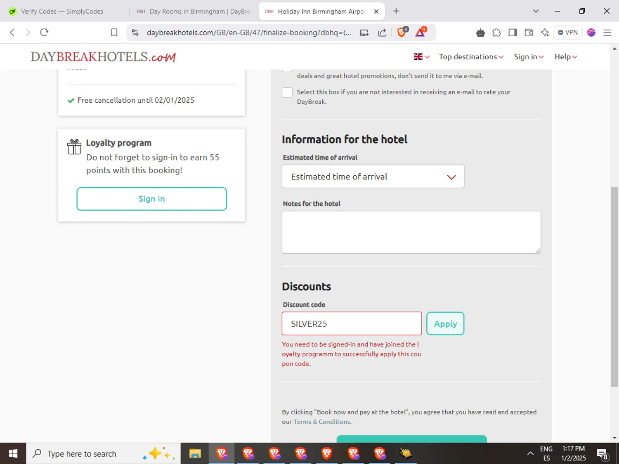Open Terms & Conditions link
619x464 pixels.
(322, 422)
